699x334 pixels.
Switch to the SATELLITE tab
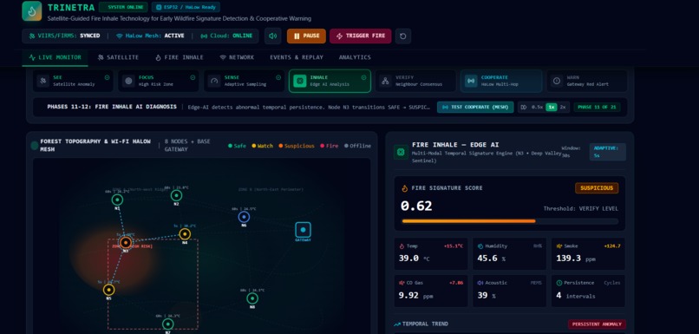point(118,57)
